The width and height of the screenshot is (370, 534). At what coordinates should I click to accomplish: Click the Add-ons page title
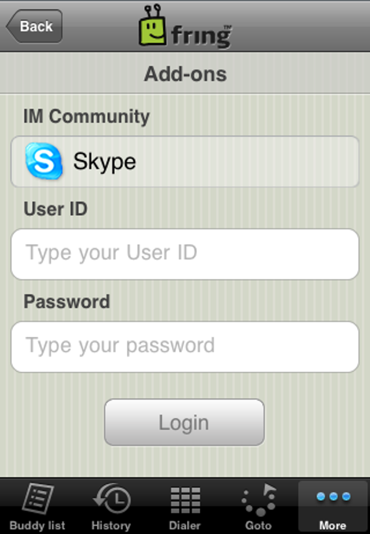(x=186, y=74)
